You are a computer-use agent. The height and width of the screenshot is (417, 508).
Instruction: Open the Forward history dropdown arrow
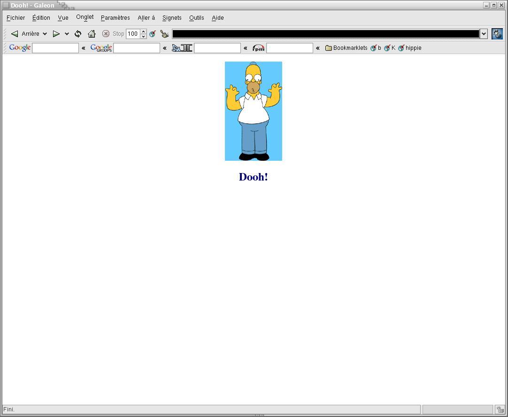67,34
